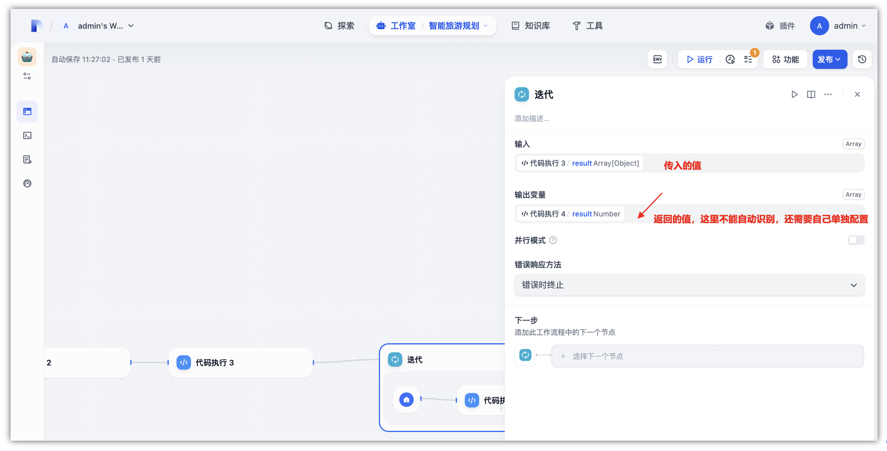The image size is (887, 451).
Task: Open the Publish dropdown button
Action: pyautogui.click(x=829, y=59)
